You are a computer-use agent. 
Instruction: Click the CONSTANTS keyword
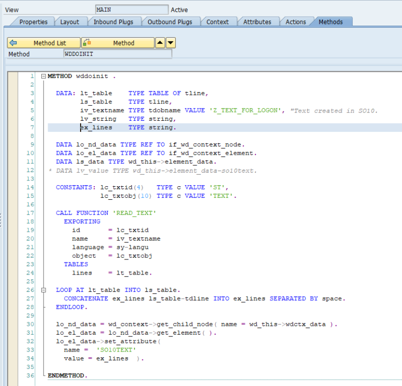pyautogui.click(x=75, y=187)
